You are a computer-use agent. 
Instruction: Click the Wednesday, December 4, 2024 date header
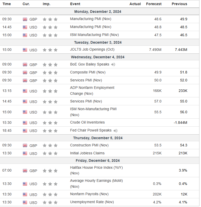click(98, 57)
